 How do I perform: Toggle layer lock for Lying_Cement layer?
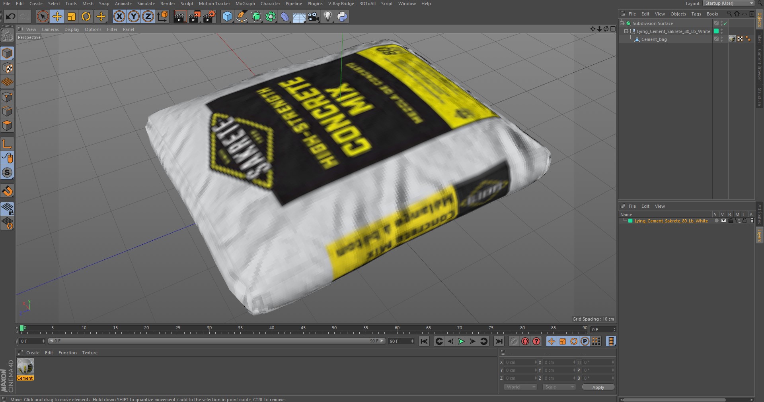click(745, 221)
